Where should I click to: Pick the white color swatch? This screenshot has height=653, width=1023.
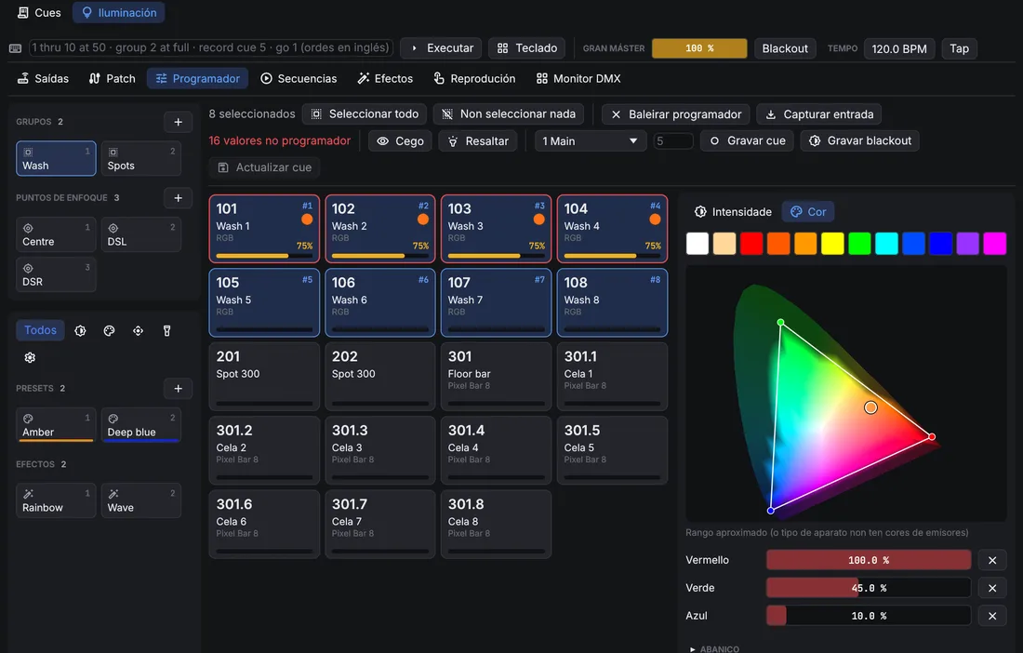coord(697,244)
